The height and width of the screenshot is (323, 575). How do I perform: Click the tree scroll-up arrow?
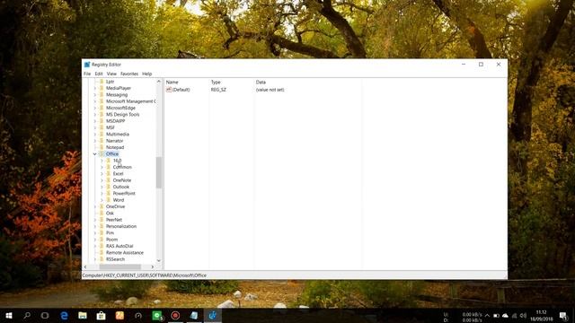159,82
